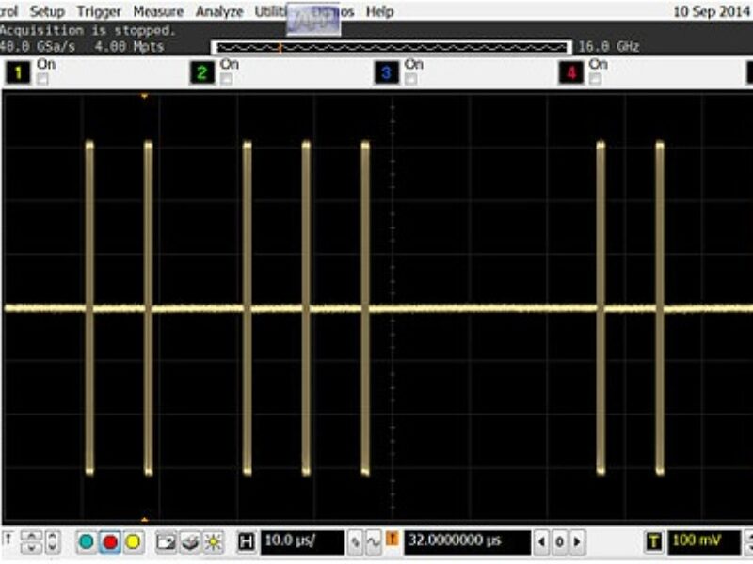Enable the channel 2 On checkbox
Image resolution: width=753 pixels, height=564 pixels.
coord(227,80)
